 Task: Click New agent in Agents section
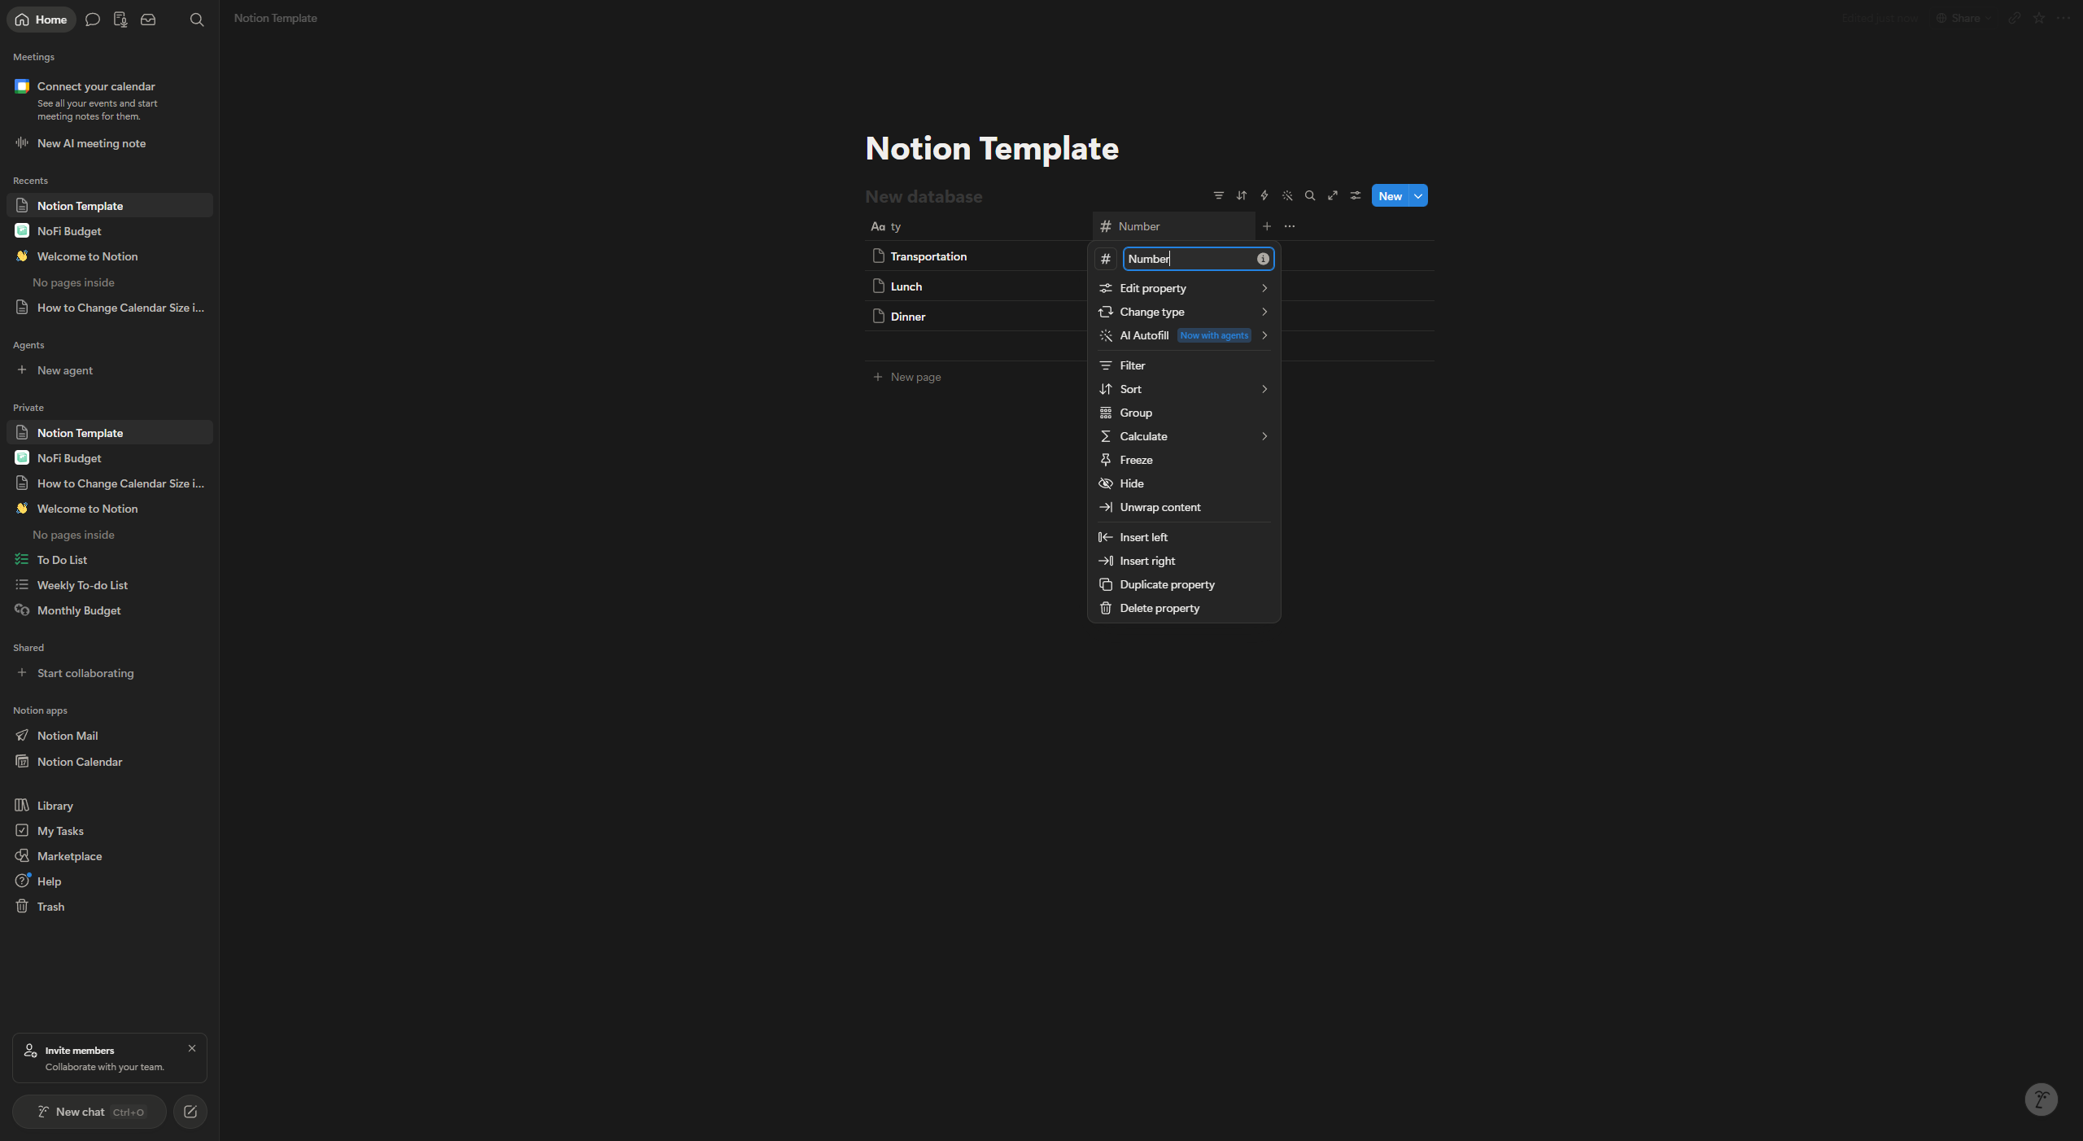tap(110, 370)
